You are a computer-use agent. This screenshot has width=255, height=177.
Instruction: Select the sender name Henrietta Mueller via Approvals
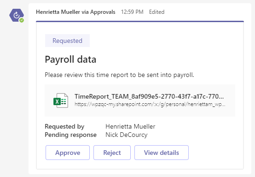point(75,12)
